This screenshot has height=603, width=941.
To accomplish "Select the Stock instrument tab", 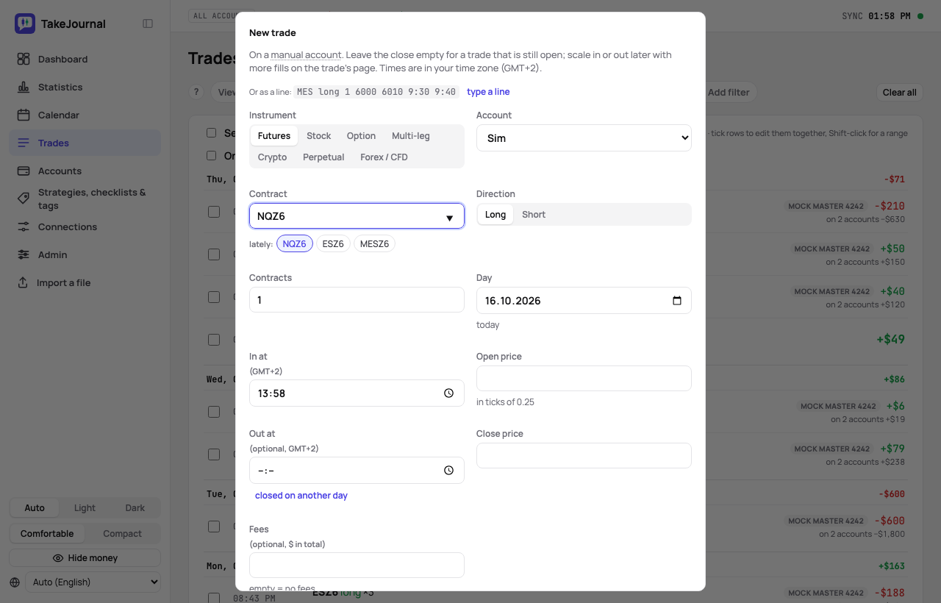I will pos(318,136).
